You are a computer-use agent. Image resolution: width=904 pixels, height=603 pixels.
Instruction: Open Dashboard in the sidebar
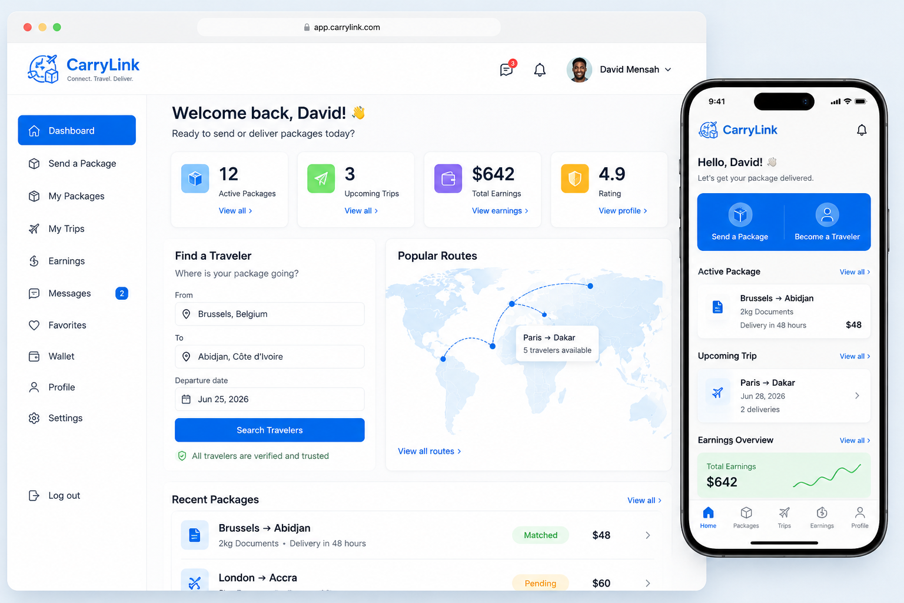(x=77, y=130)
